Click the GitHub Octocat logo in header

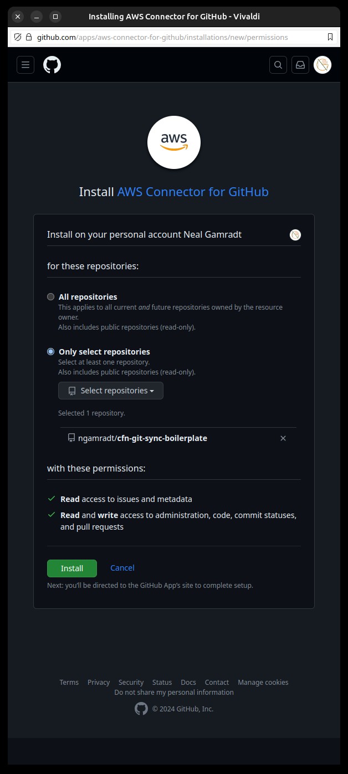(x=52, y=65)
